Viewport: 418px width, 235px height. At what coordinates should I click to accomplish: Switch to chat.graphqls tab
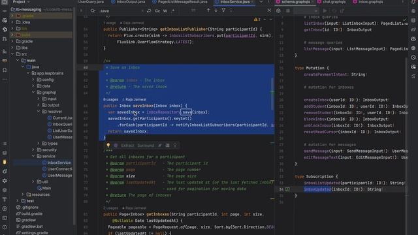coord(332,2)
